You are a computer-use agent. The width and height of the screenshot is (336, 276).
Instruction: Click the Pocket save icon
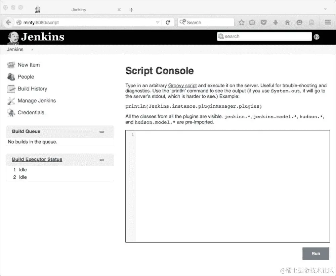pyautogui.click(x=263, y=22)
